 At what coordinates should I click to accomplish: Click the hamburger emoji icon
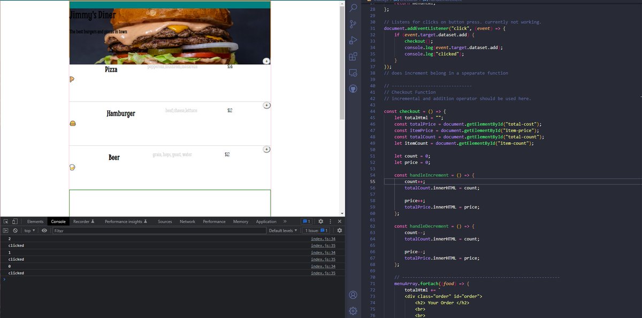(x=72, y=123)
